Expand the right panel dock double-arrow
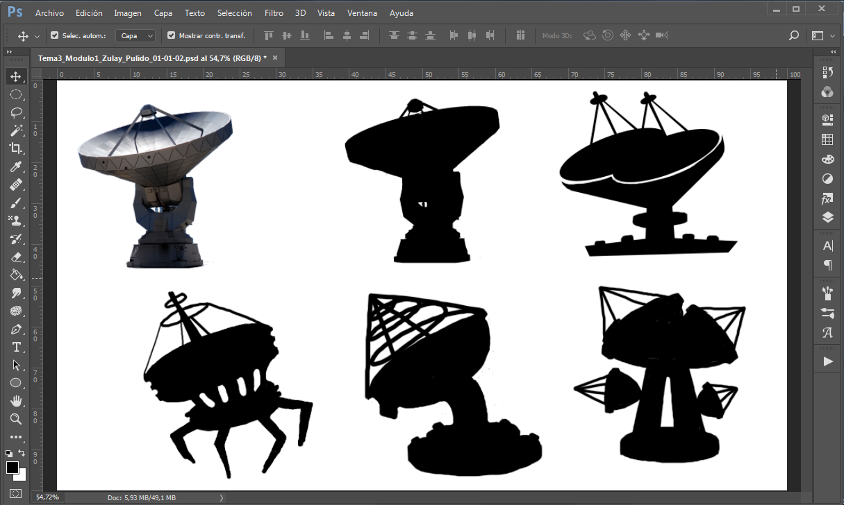 pyautogui.click(x=833, y=52)
